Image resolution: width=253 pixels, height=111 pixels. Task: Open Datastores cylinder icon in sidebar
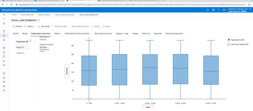4,82
